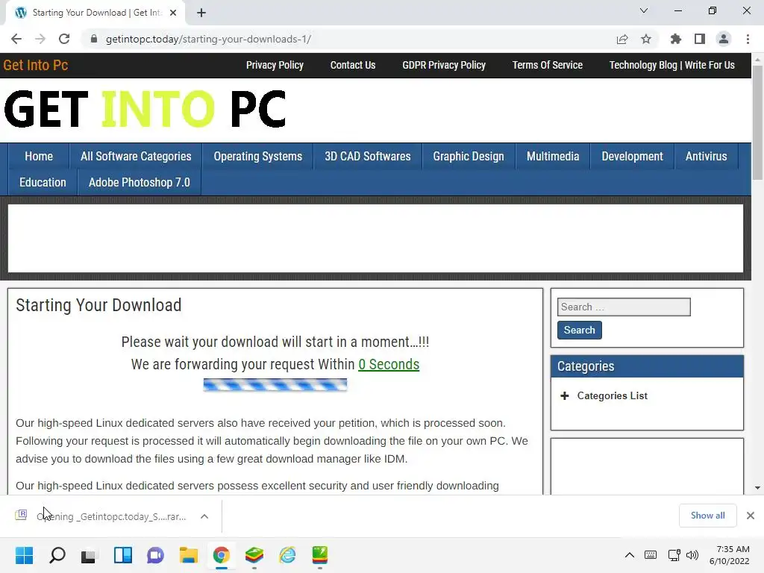The image size is (764, 573).
Task: Open the volume speaker tray icon
Action: [692, 555]
